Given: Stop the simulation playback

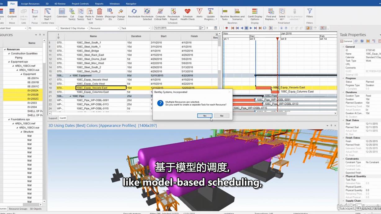Looking at the screenshot, I should click(246, 28).
